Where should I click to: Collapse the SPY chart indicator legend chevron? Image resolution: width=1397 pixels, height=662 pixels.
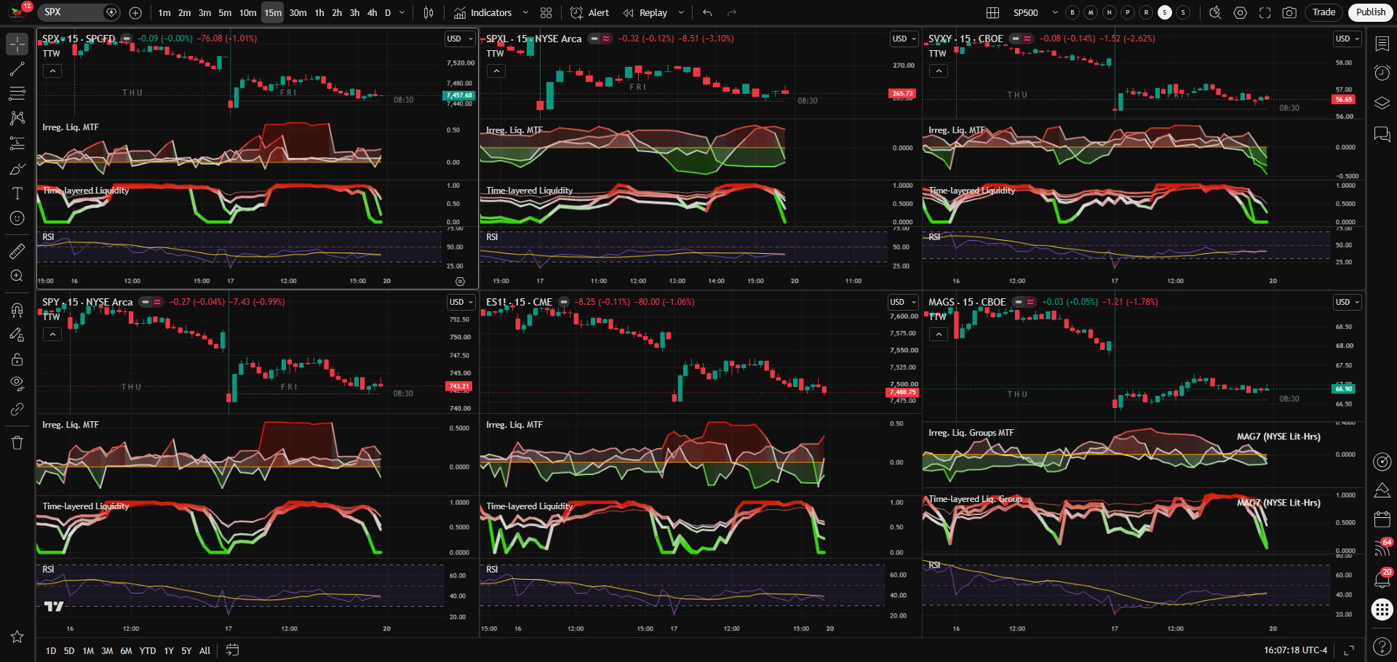pyautogui.click(x=52, y=334)
